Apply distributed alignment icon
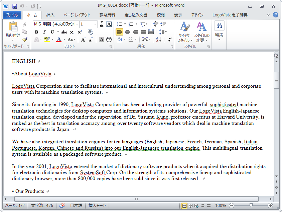This screenshot has height=212, width=282. [151, 32]
